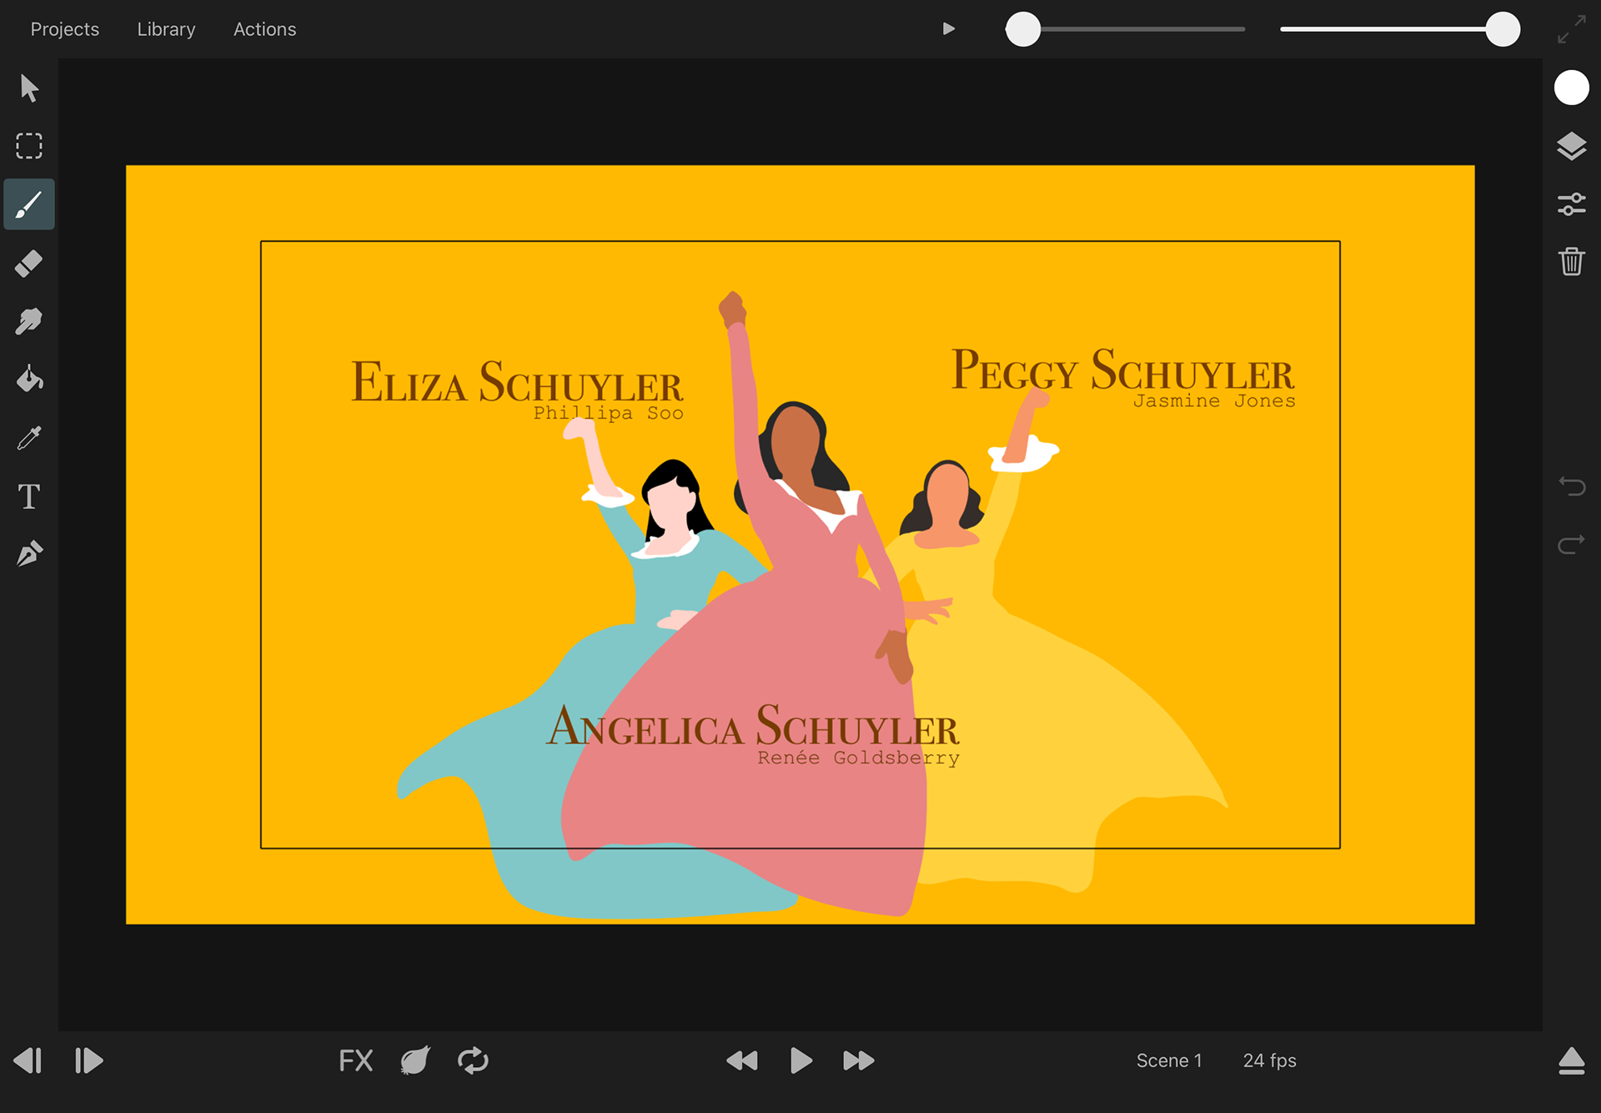Toggle the loop playback icon
The image size is (1601, 1113).
(473, 1060)
